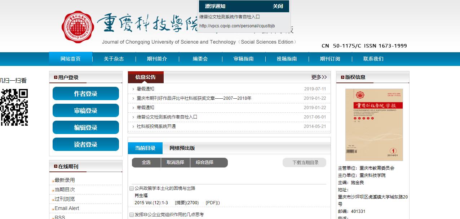The image size is (460, 219).
Task: Click the 作者登录 author login button
Action: click(x=86, y=94)
